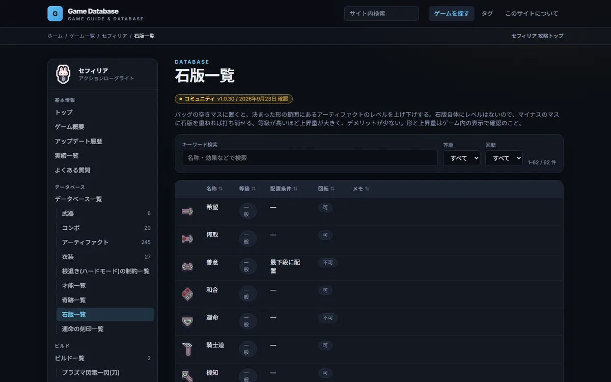Open アーティファクト database entry
The width and height of the screenshot is (611, 382).
(105, 242)
